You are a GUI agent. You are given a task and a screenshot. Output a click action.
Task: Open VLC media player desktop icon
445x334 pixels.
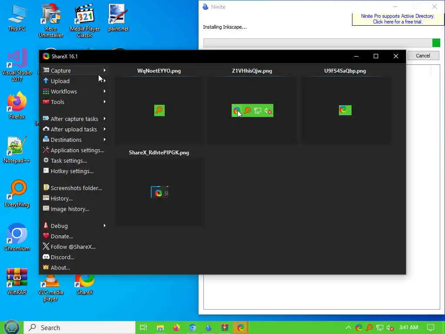(x=51, y=288)
